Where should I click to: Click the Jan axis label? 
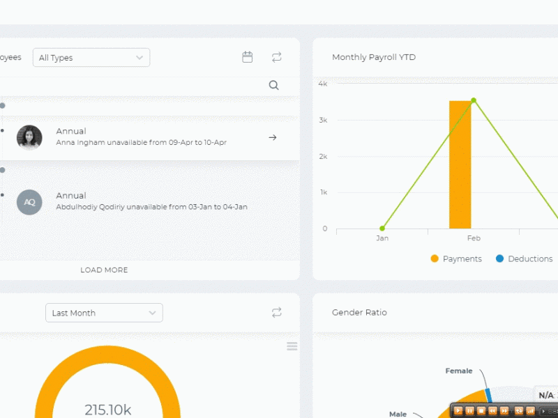point(382,238)
